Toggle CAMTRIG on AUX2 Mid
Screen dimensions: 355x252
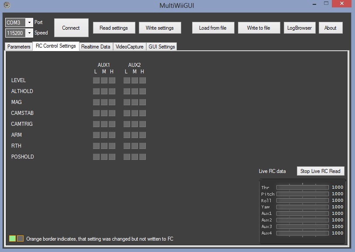click(134, 124)
